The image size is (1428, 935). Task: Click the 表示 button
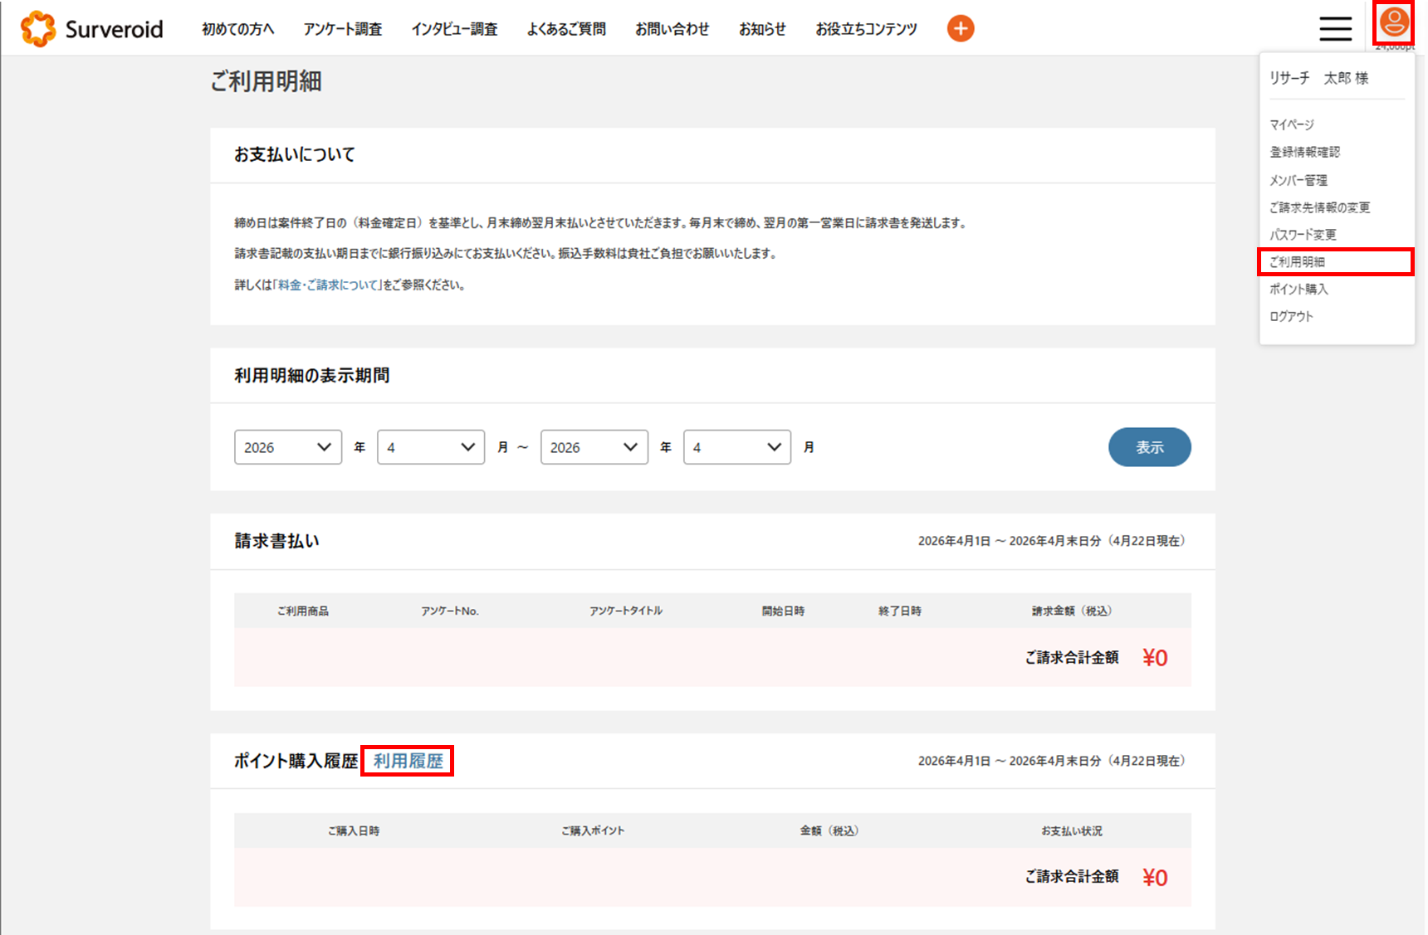tap(1149, 447)
